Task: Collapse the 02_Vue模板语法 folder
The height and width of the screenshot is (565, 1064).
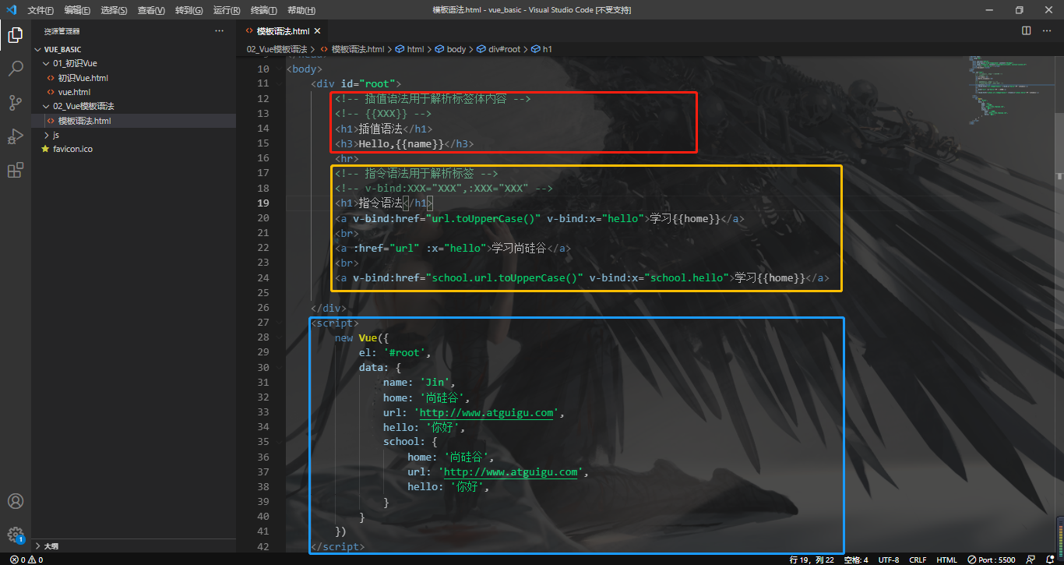Action: coord(83,106)
